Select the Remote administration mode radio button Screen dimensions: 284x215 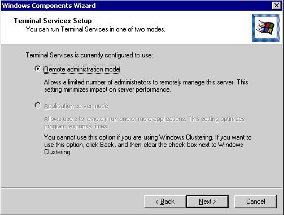[38, 69]
